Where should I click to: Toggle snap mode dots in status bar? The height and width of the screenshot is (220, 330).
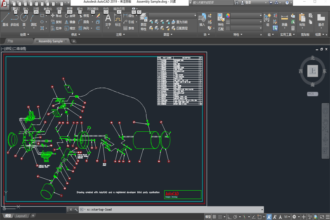220,217
